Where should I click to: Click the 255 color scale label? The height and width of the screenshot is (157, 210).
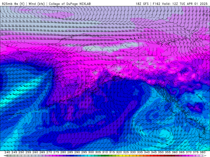click(x=28, y=152)
